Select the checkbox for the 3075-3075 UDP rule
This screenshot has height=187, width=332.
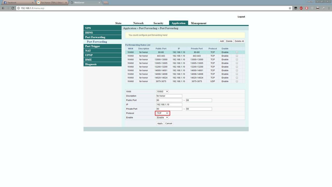pos(237,81)
